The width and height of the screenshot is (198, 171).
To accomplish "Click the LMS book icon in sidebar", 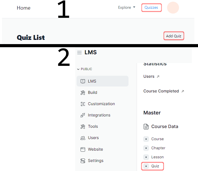I will (83, 81).
